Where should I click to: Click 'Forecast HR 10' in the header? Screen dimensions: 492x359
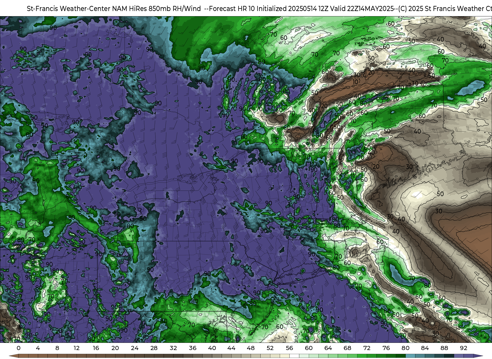pos(232,9)
